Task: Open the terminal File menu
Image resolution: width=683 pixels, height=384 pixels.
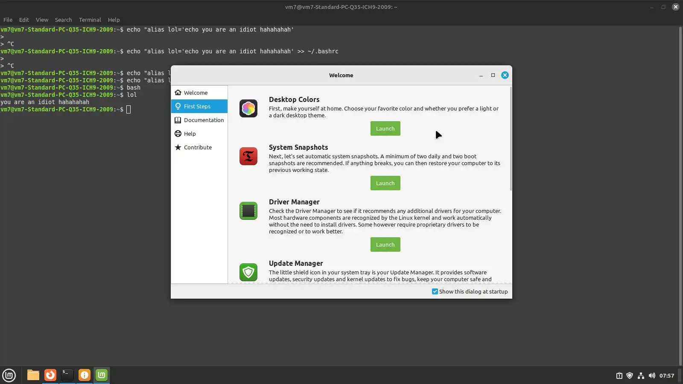Action: tap(8, 20)
